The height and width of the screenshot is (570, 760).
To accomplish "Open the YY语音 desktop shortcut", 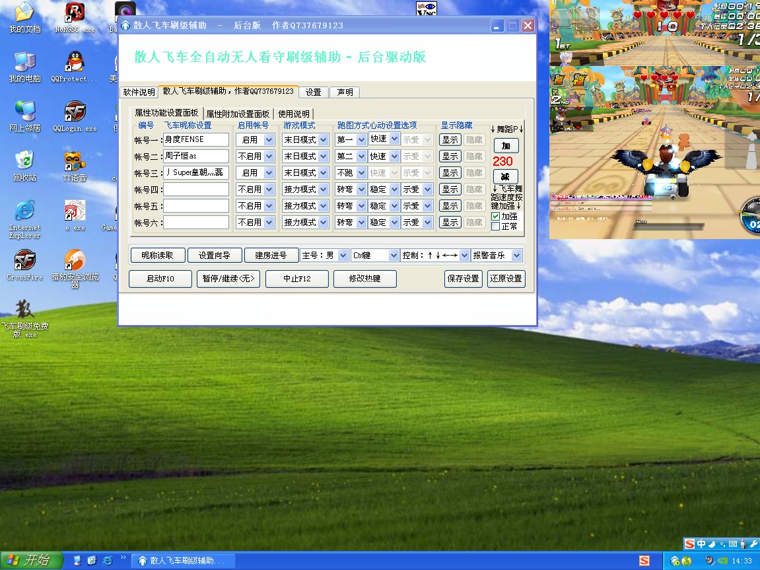I will 75,166.
